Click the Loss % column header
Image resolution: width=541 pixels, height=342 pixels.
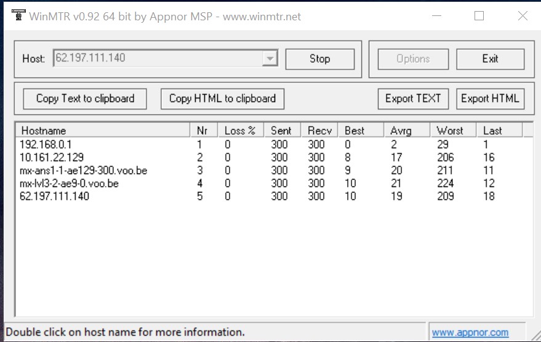pyautogui.click(x=241, y=130)
